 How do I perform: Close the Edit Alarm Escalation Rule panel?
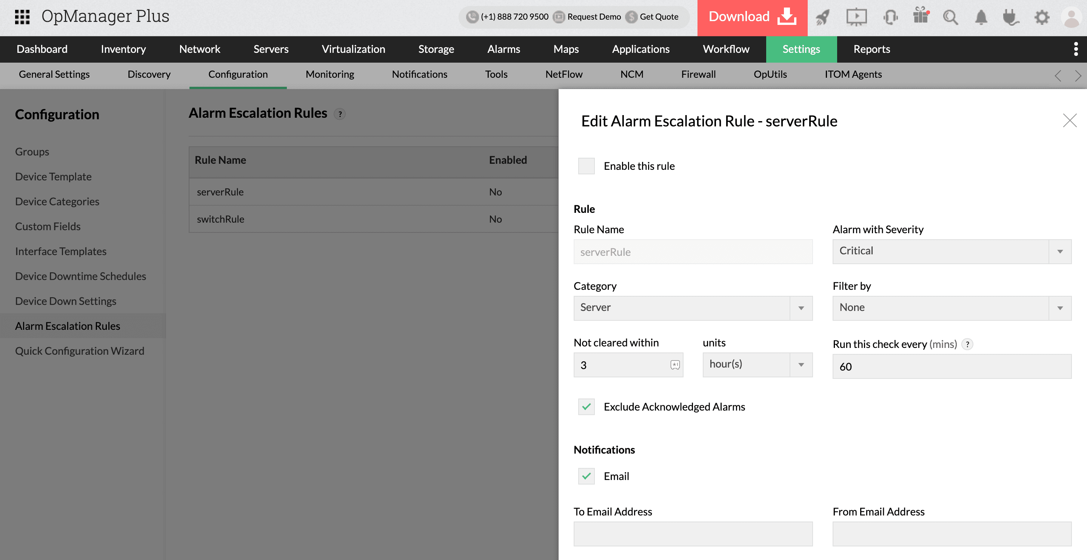pyautogui.click(x=1069, y=121)
